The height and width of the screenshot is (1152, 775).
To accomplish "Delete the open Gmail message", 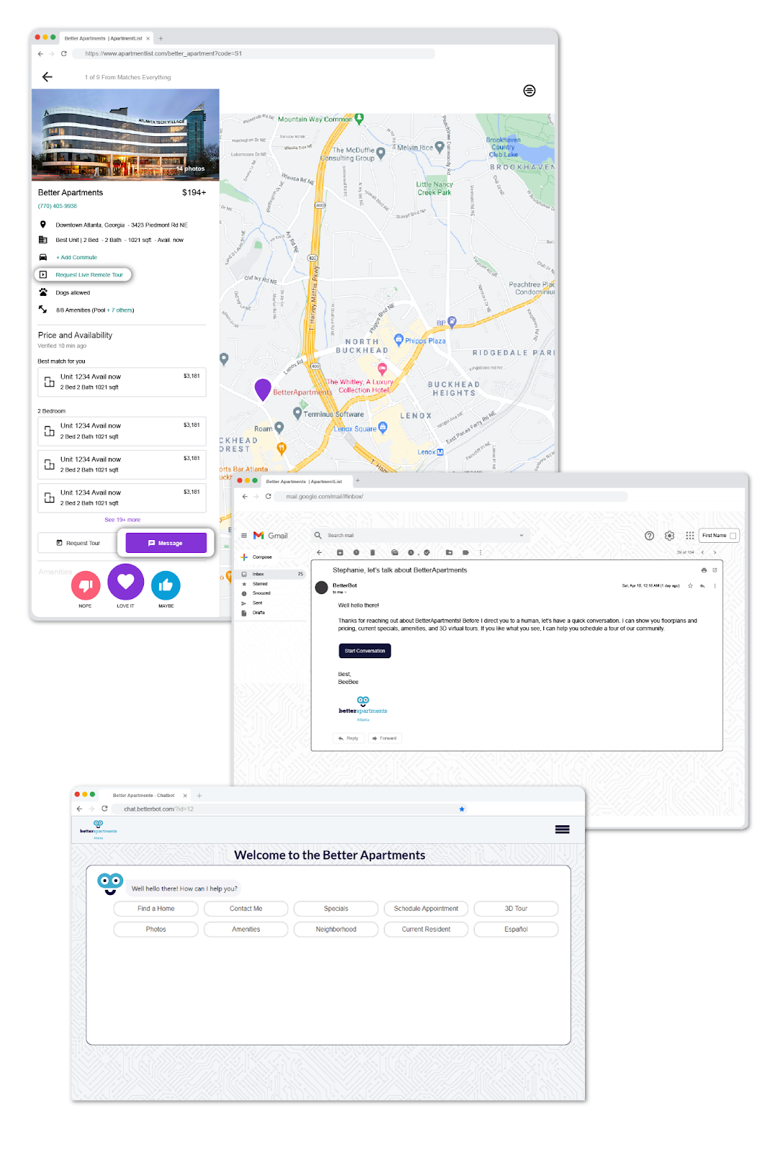I will [x=372, y=552].
